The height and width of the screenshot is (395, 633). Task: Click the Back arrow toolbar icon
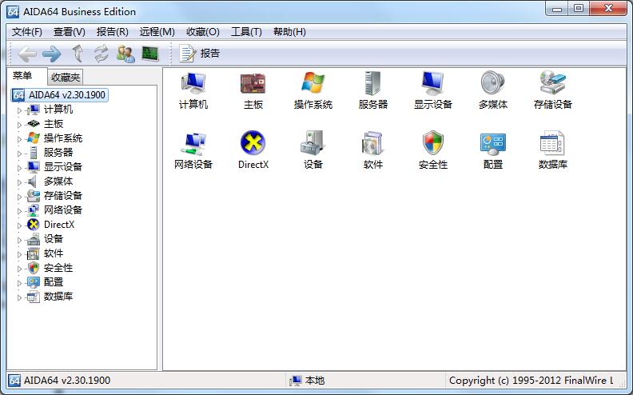tap(27, 54)
